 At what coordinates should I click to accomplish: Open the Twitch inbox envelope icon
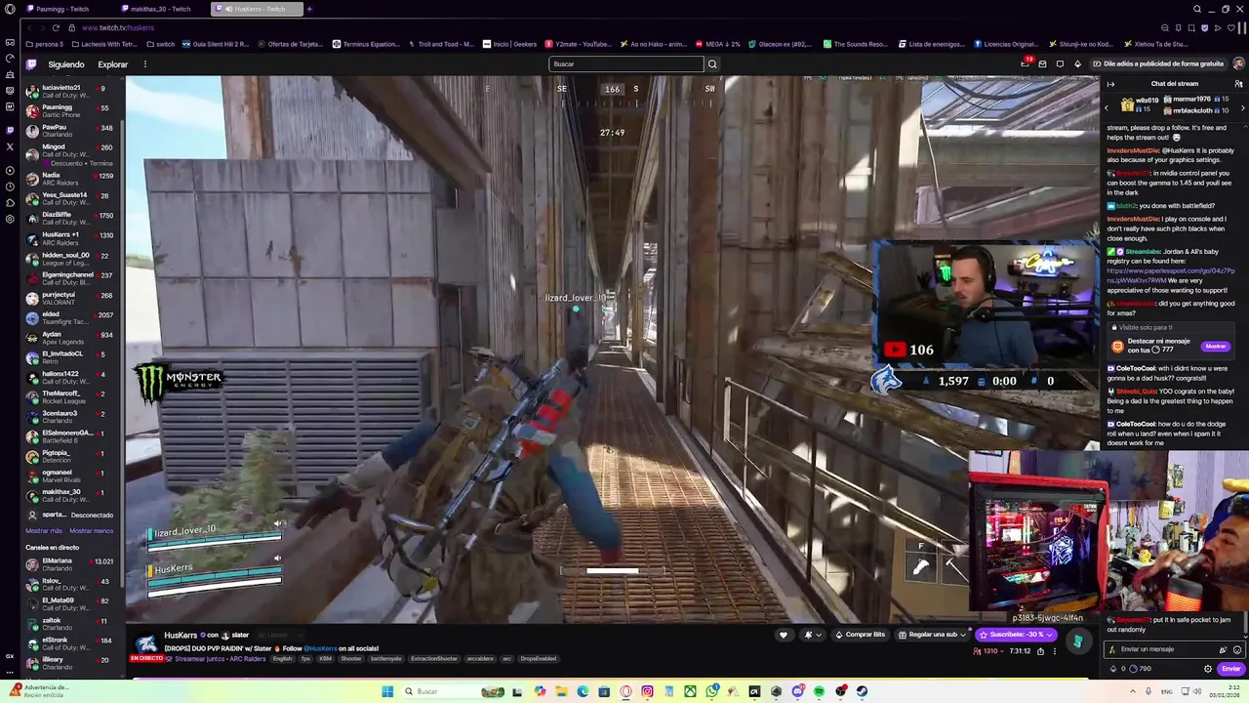coord(1042,64)
